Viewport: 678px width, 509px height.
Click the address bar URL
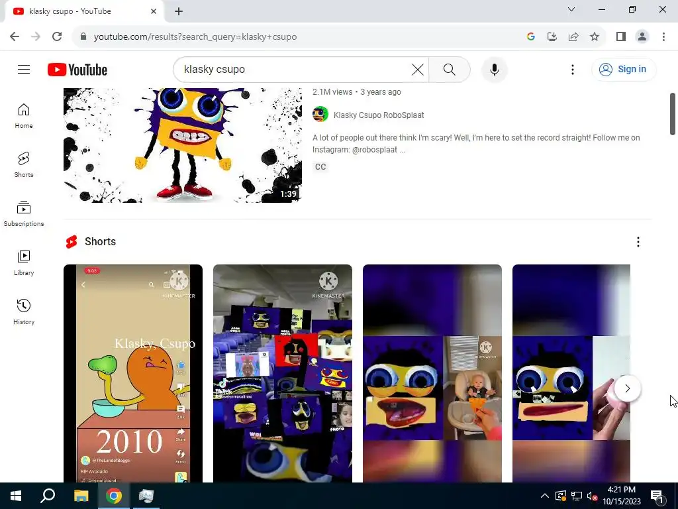point(195,37)
